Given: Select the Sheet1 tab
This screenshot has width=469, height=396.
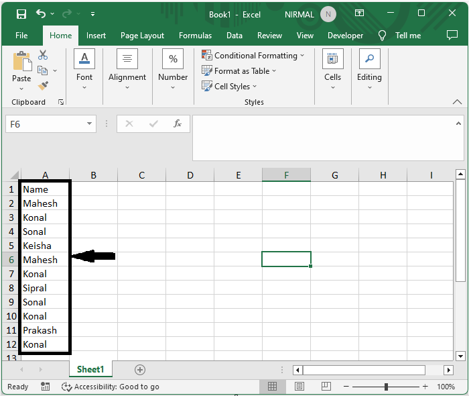Looking at the screenshot, I should point(90,369).
